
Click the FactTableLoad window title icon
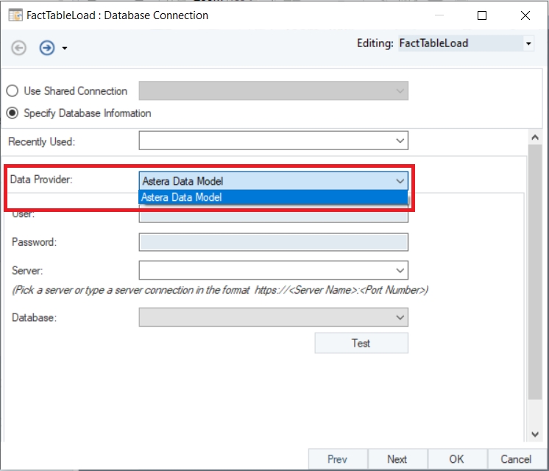(14, 15)
